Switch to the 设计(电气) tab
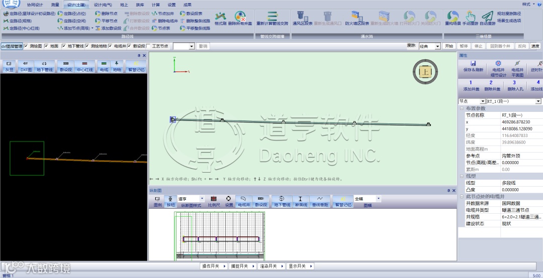 coord(103,5)
